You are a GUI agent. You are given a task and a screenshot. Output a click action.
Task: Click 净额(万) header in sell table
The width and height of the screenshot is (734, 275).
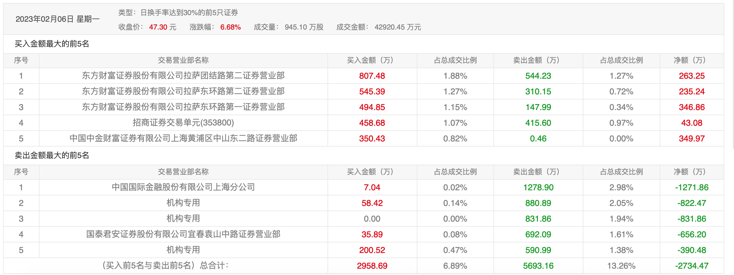tap(691, 172)
